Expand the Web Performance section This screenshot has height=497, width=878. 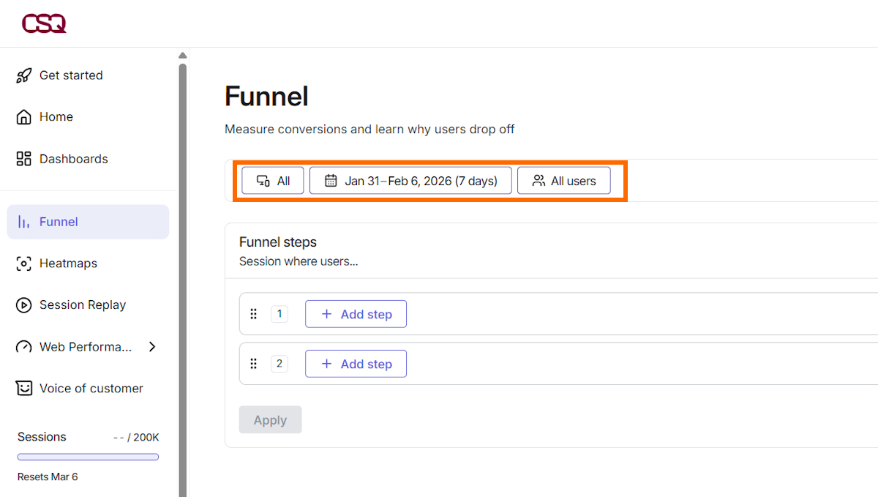point(153,346)
